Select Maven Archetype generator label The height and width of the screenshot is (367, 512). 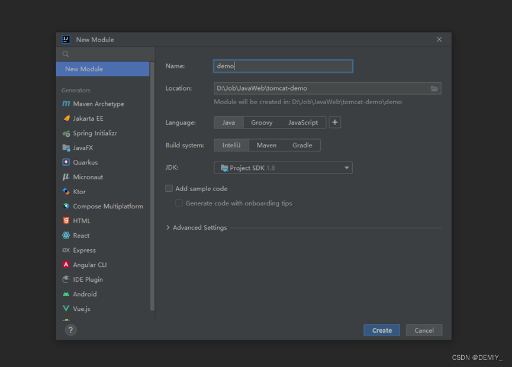(99, 104)
